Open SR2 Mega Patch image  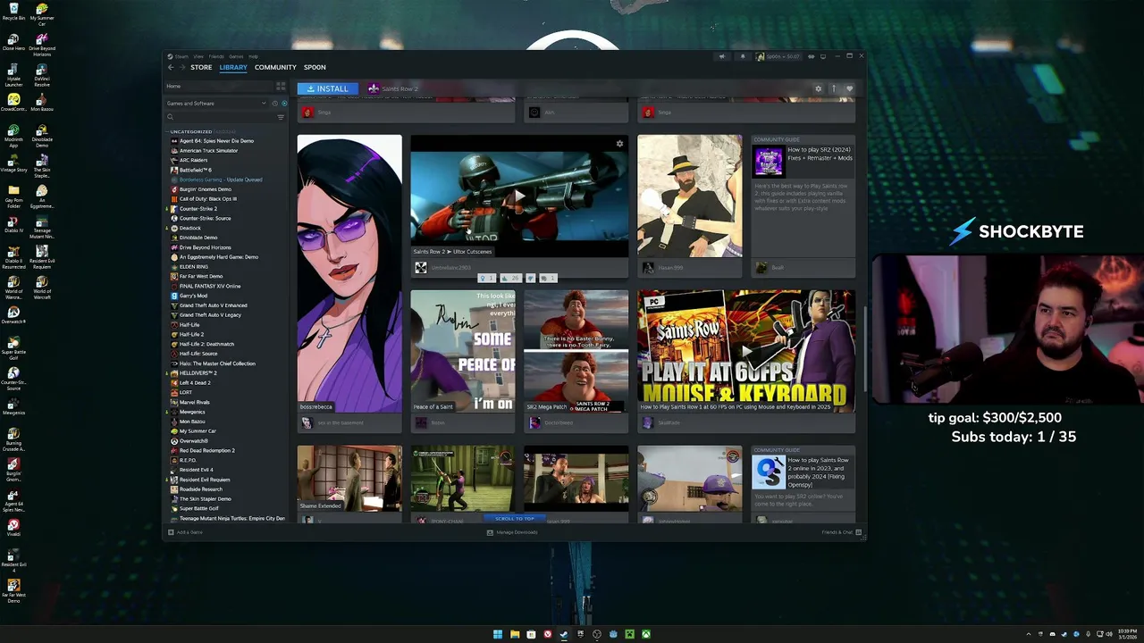coord(576,351)
